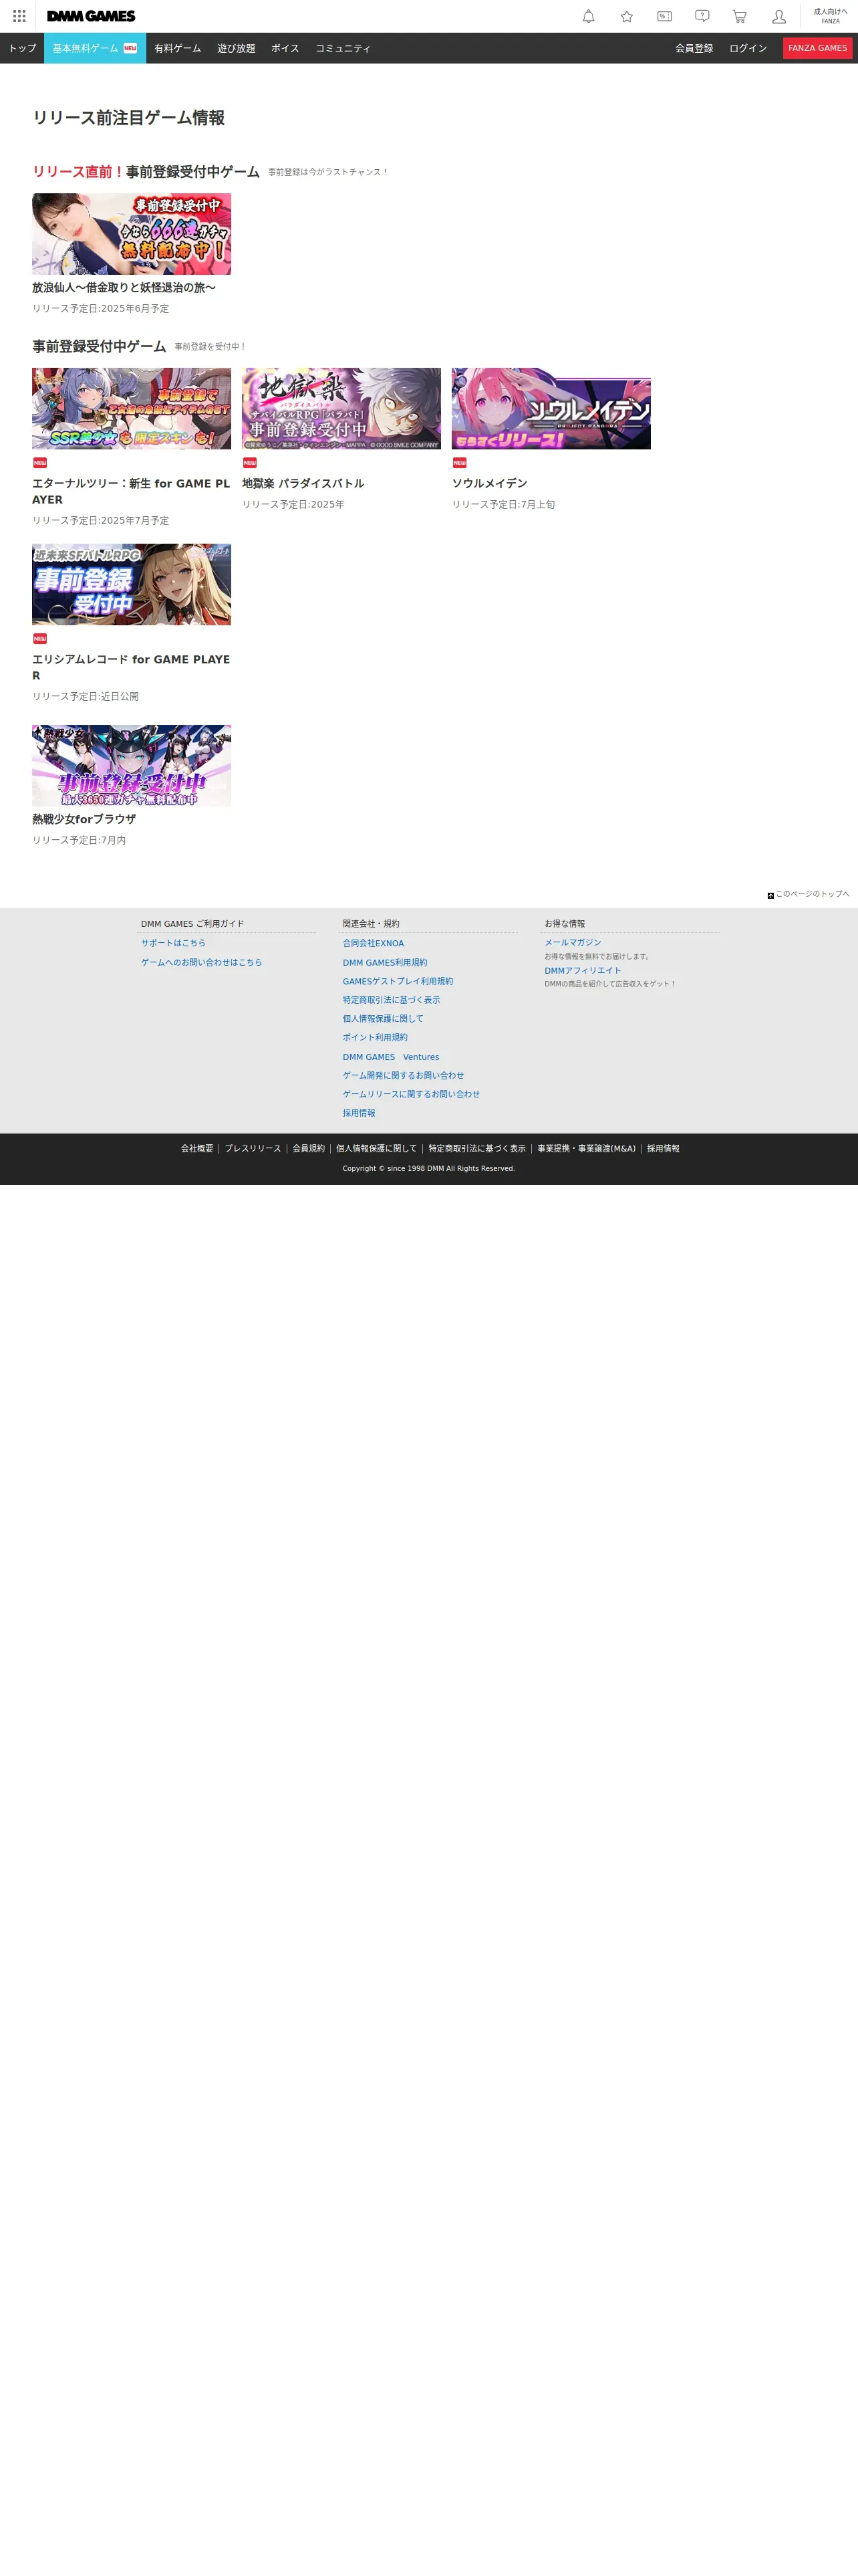The height and width of the screenshot is (2576, 858).
Task: Select the コミュニティ menu item
Action: 343,48
